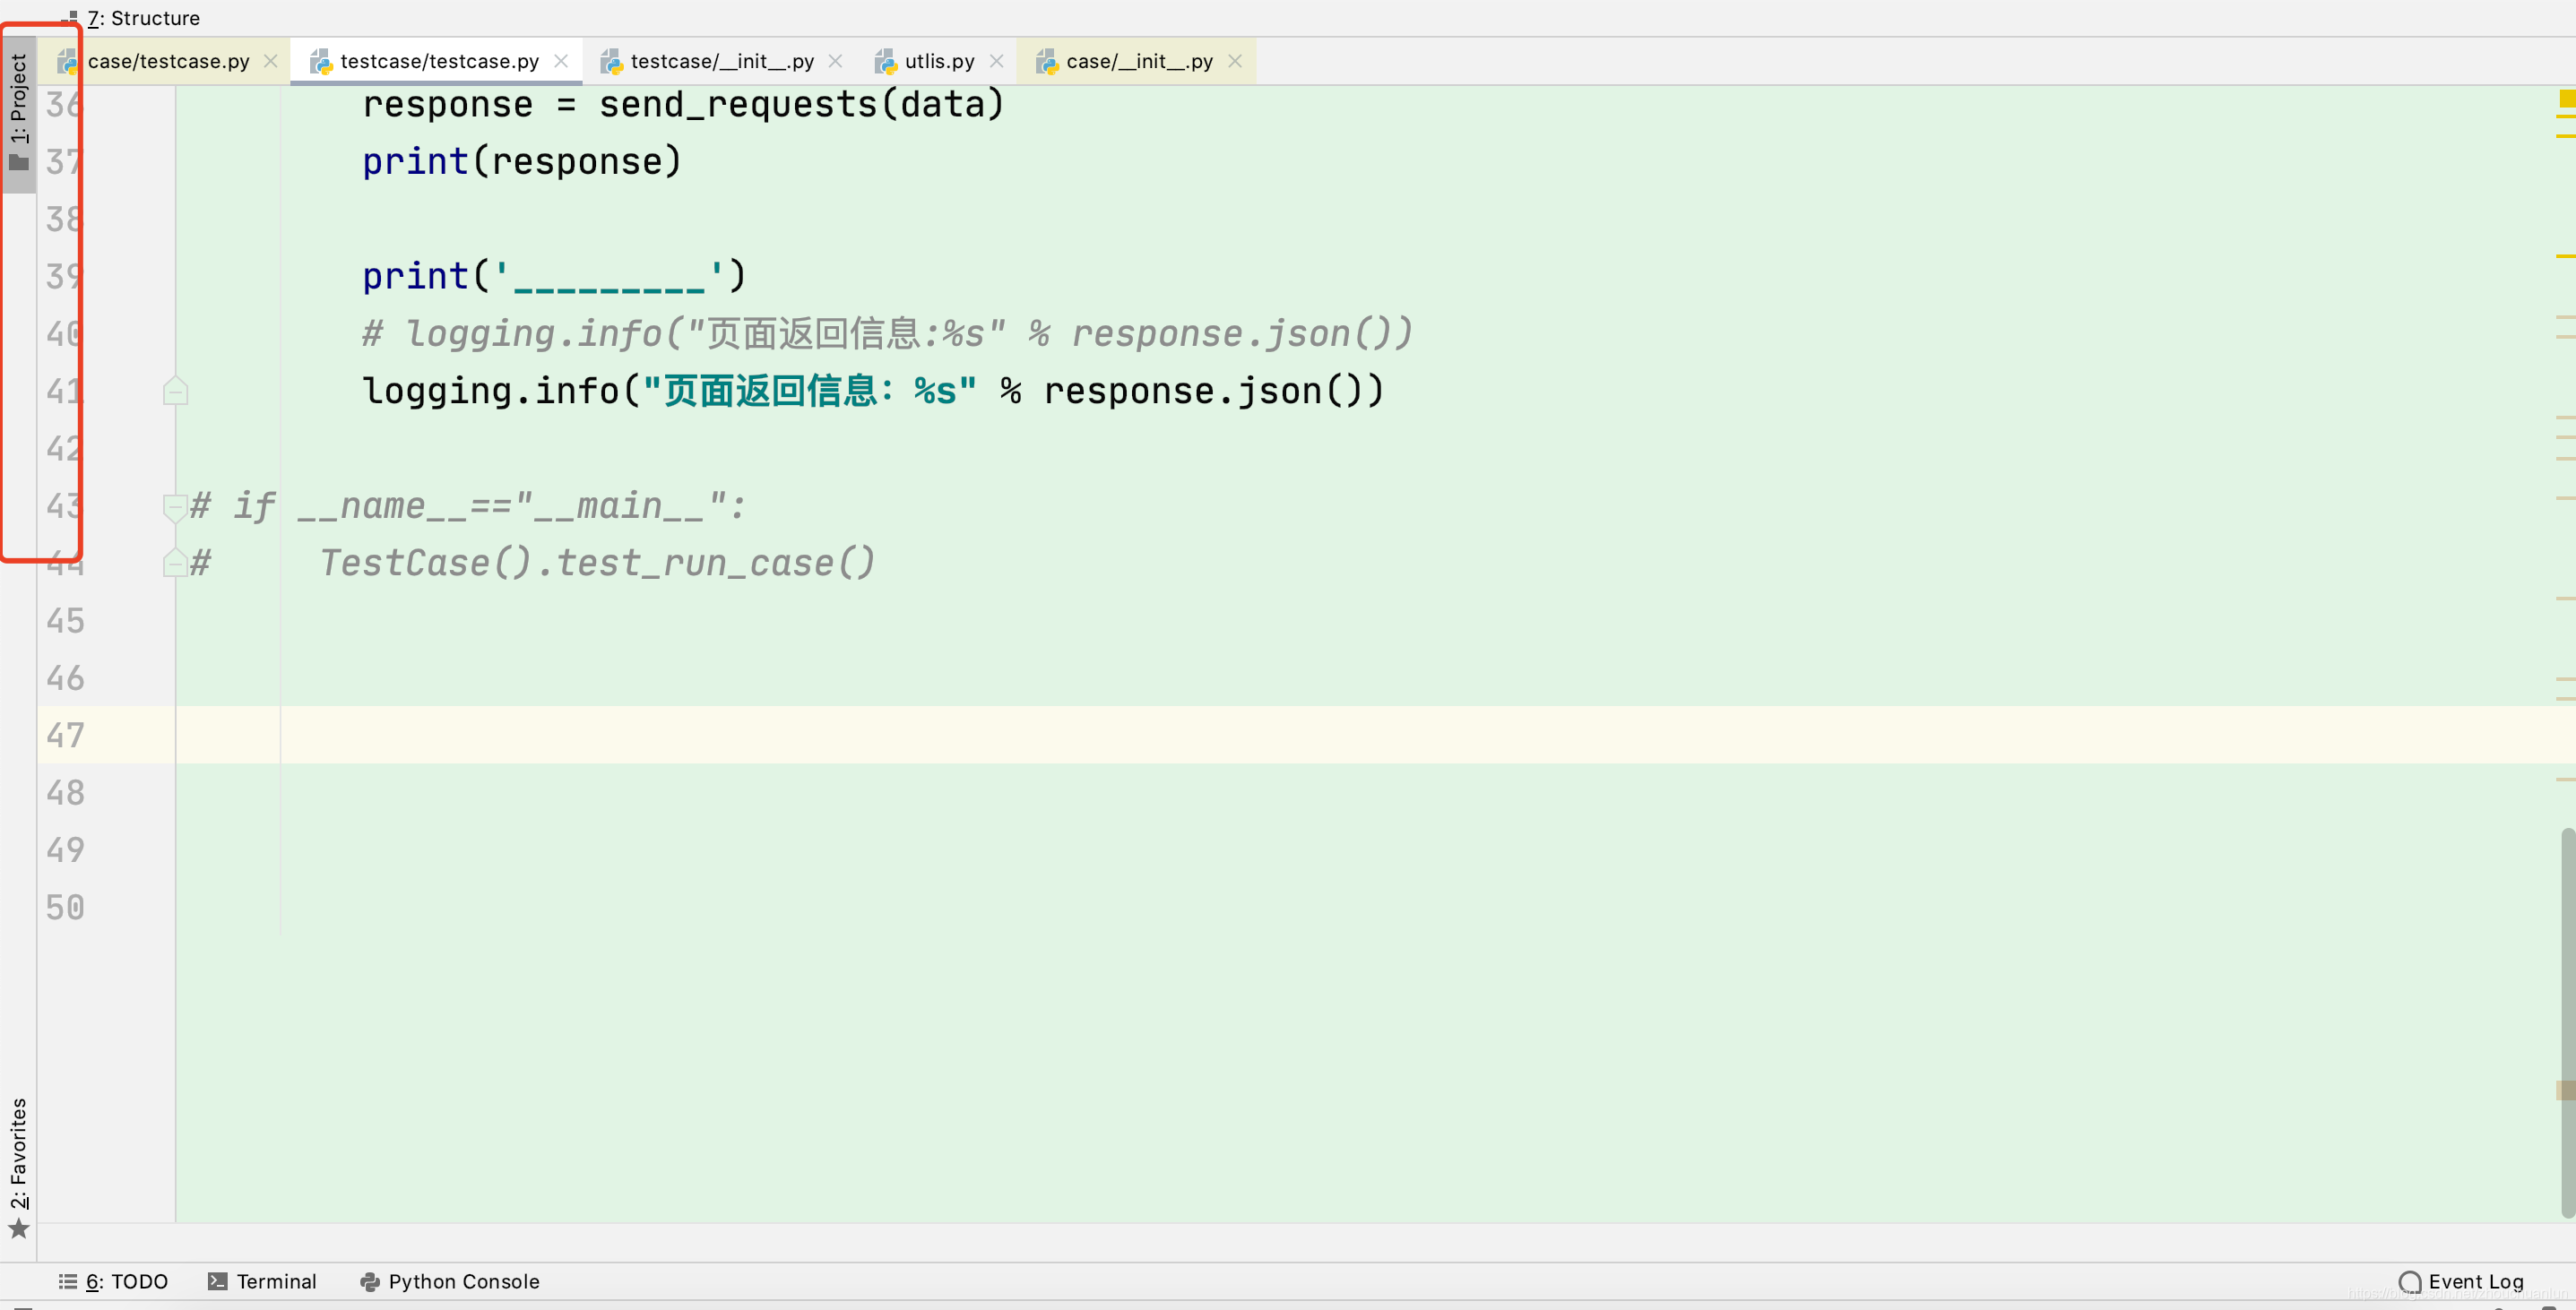
Task: Collapse the fold marker on line 41
Action: click(x=175, y=390)
